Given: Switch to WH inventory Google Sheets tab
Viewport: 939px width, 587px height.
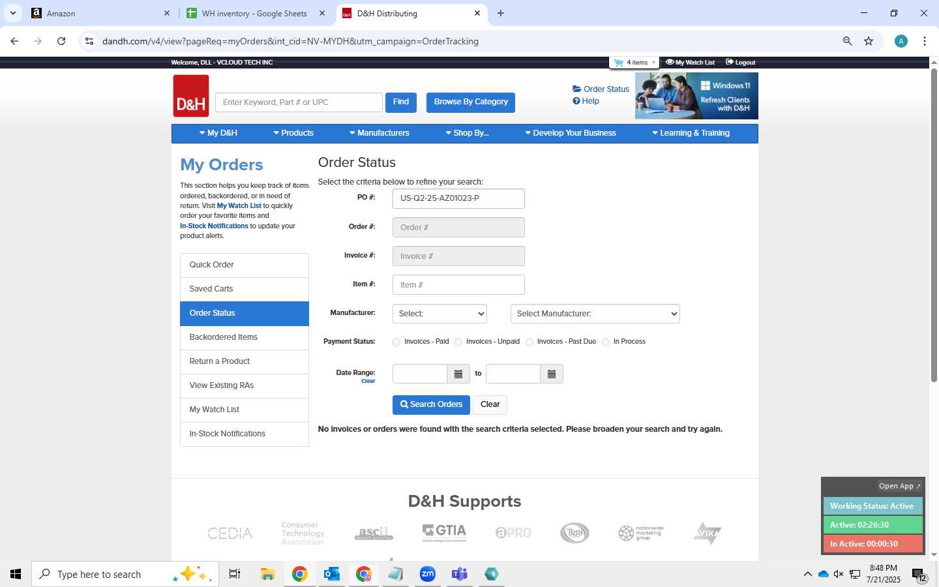Looking at the screenshot, I should [256, 13].
